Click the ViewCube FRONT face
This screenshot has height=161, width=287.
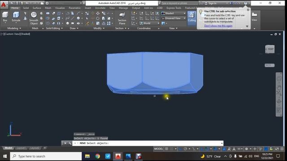click(270, 49)
